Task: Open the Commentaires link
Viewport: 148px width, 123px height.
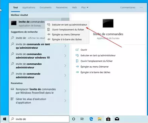Action: (x=128, y=7)
